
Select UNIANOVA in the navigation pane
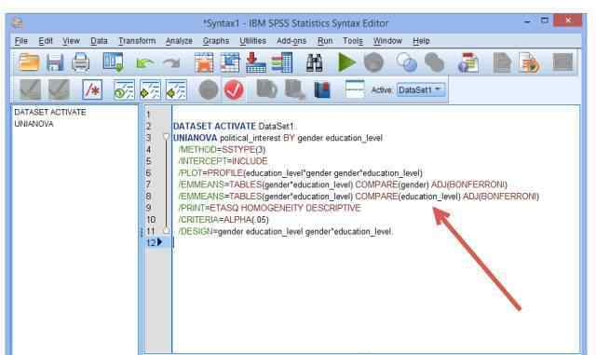(34, 124)
